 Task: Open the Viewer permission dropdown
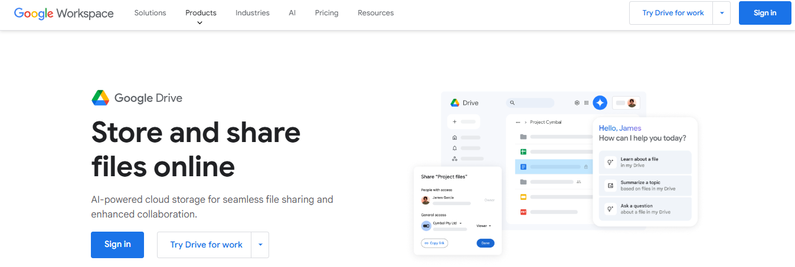tap(484, 226)
